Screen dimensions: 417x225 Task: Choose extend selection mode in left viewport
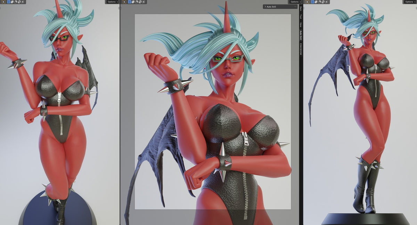point(12,2)
